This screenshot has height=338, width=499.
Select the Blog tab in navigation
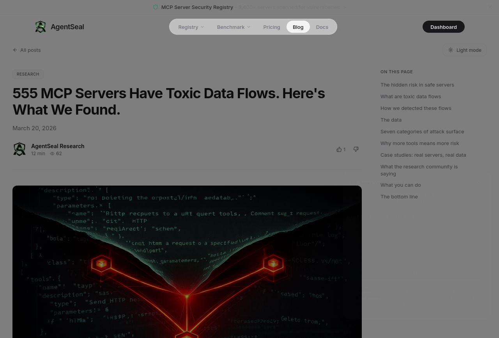(x=298, y=27)
